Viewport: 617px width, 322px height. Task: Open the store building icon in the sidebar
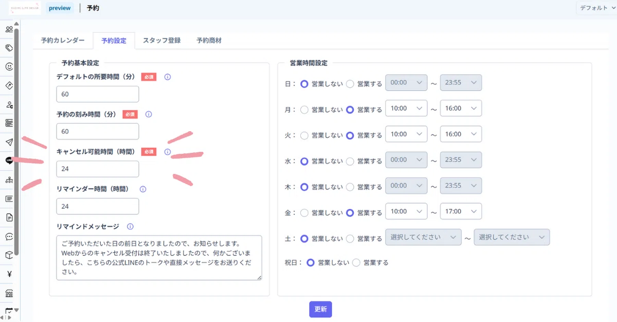9,293
